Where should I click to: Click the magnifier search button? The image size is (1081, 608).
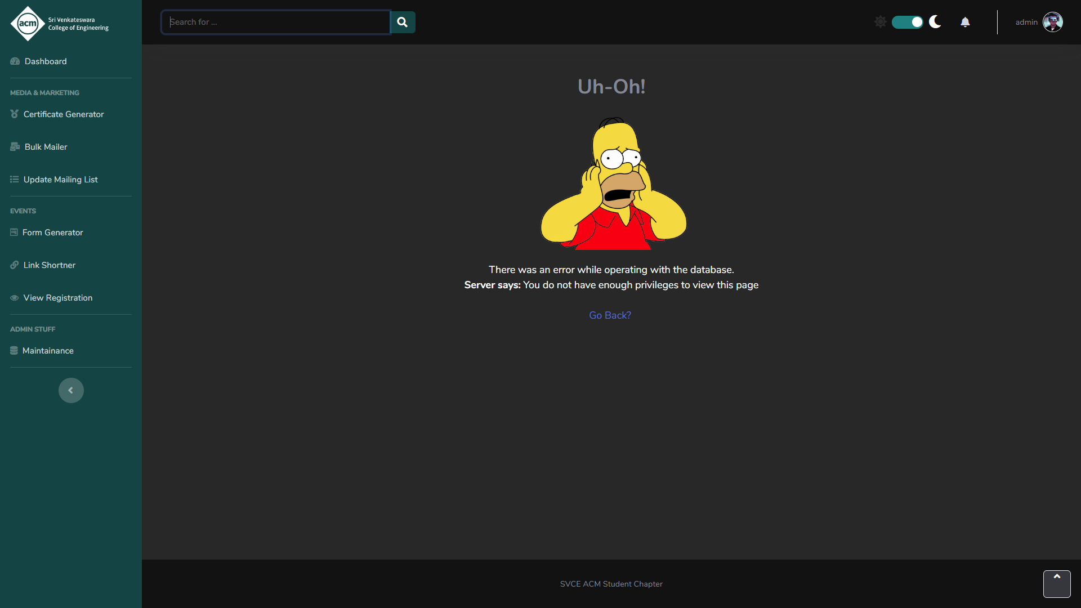tap(402, 22)
